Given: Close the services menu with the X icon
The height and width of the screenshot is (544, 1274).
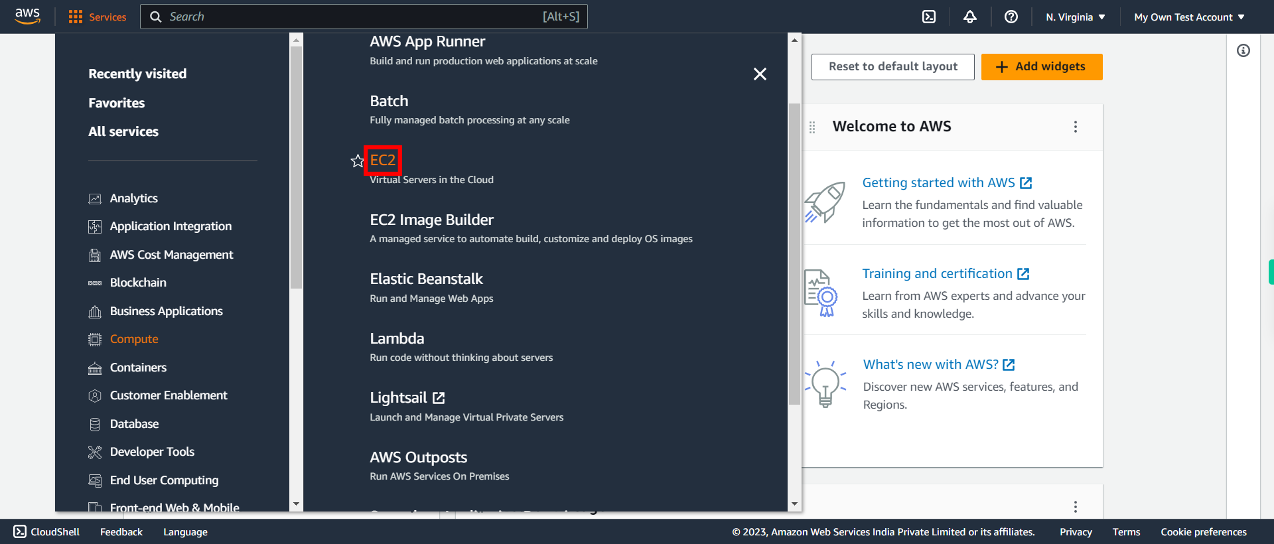Looking at the screenshot, I should pyautogui.click(x=760, y=74).
